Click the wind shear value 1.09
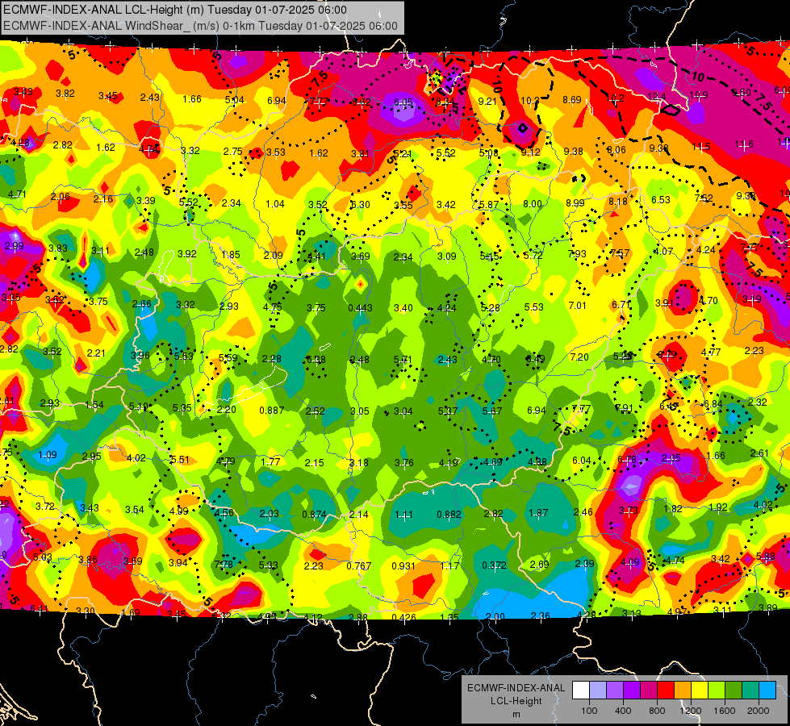 (48, 455)
